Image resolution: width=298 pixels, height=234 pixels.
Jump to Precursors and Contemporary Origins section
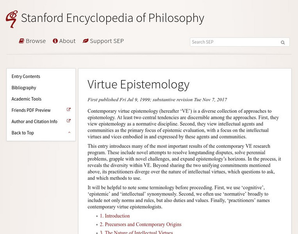(x=141, y=225)
